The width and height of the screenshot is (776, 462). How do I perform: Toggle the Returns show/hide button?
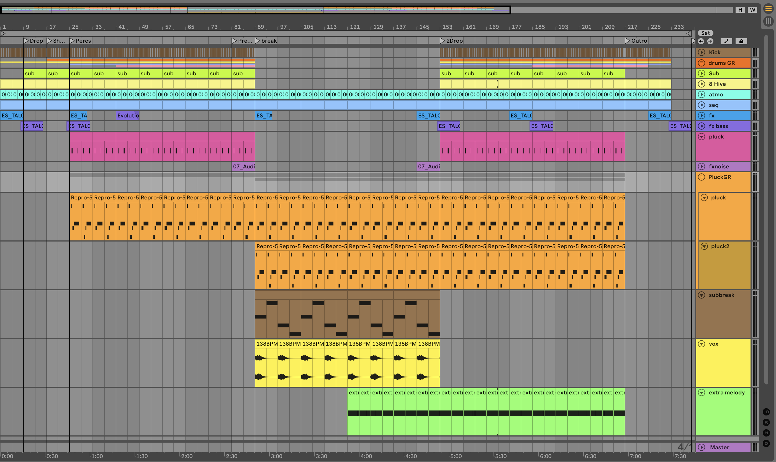point(766,422)
